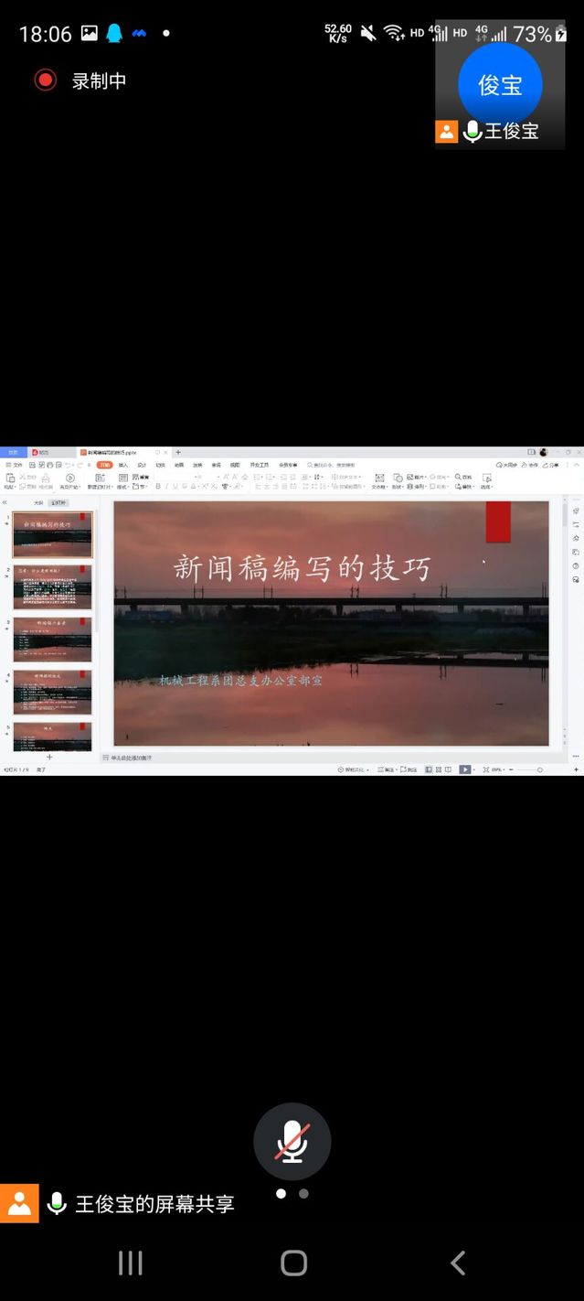Viewport: 584px width, 1301px height.
Task: Unmute the microphone with the crossed-out mic button
Action: 292,1142
